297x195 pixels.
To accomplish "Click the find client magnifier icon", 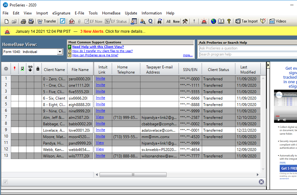I will click(143, 22).
